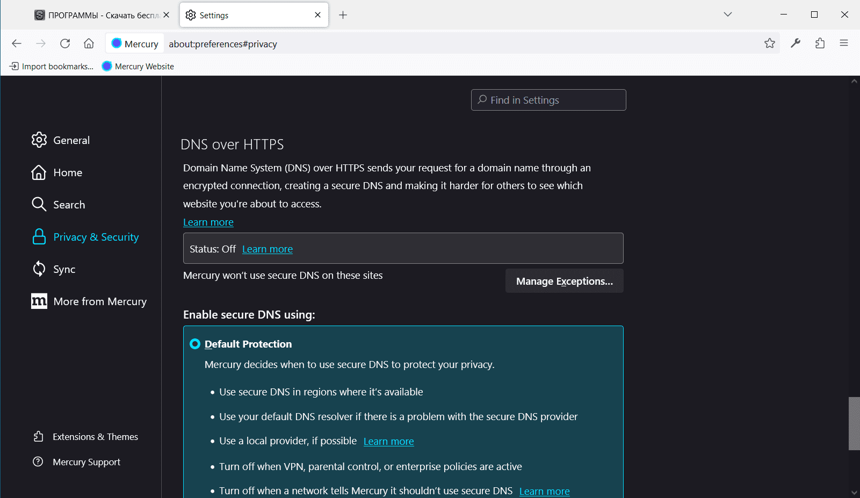Click the back navigation arrow

point(17,44)
